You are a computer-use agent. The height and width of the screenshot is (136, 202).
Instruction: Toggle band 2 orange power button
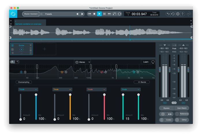point(62,72)
